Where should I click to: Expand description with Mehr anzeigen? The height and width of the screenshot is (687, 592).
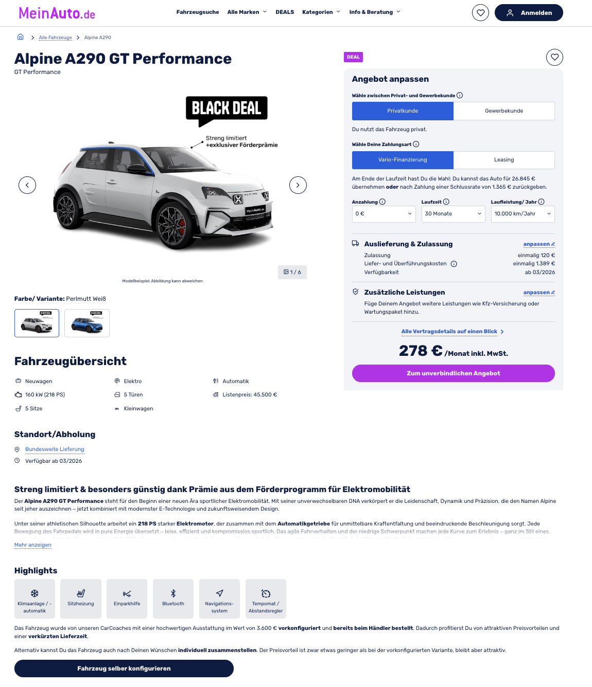point(33,545)
